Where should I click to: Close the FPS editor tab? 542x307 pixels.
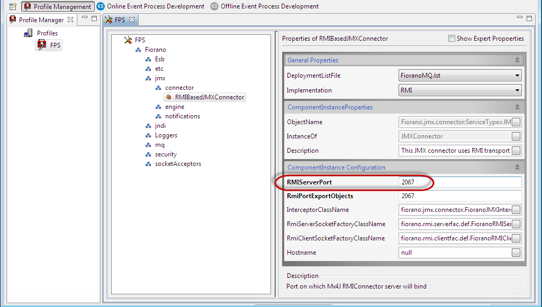tap(132, 20)
